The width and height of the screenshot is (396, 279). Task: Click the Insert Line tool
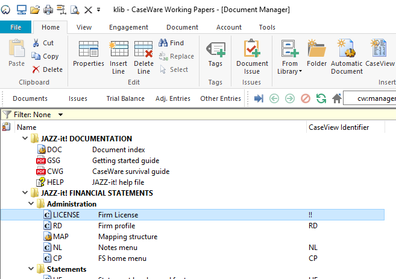point(118,57)
